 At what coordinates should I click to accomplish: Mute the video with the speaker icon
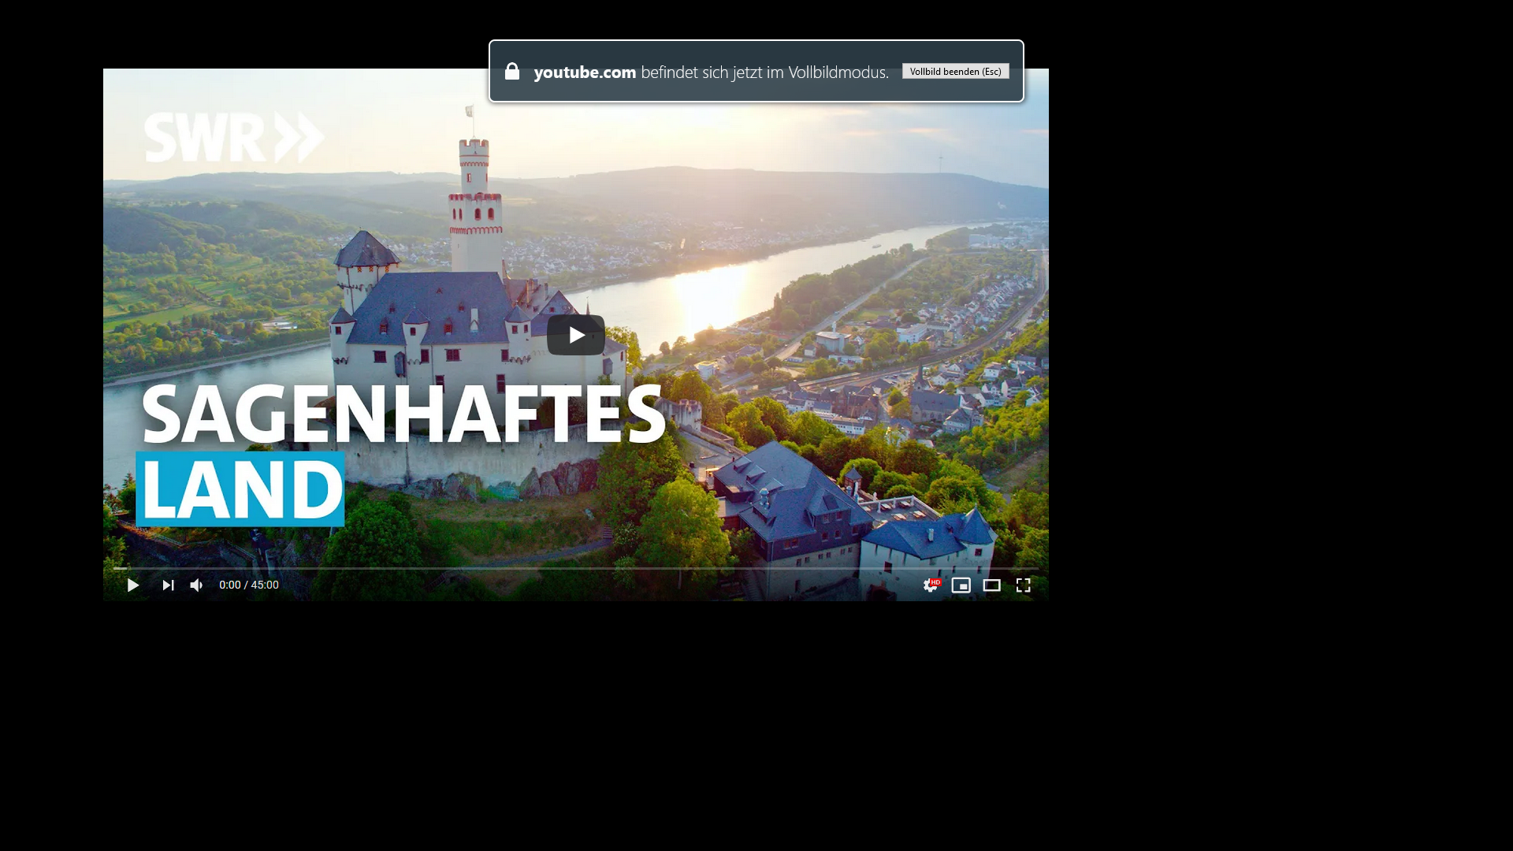click(x=197, y=585)
